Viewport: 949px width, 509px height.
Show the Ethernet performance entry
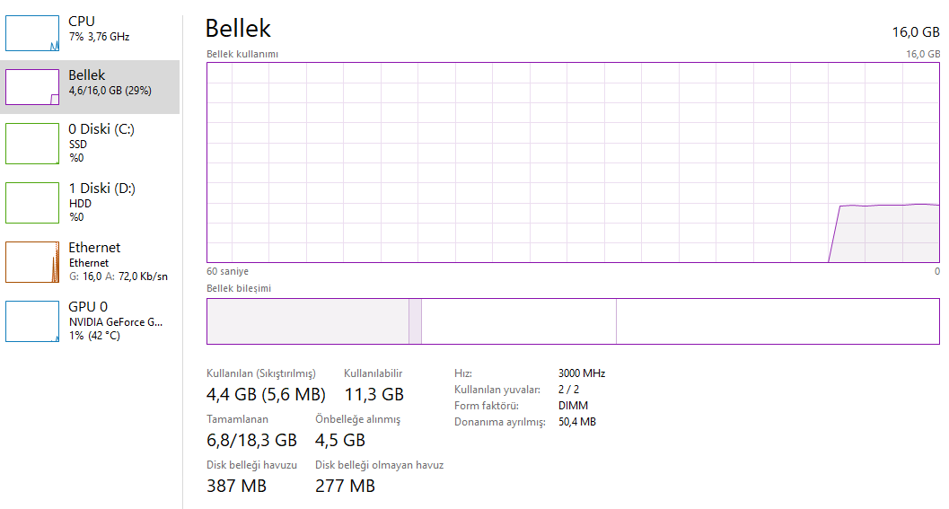117,260
